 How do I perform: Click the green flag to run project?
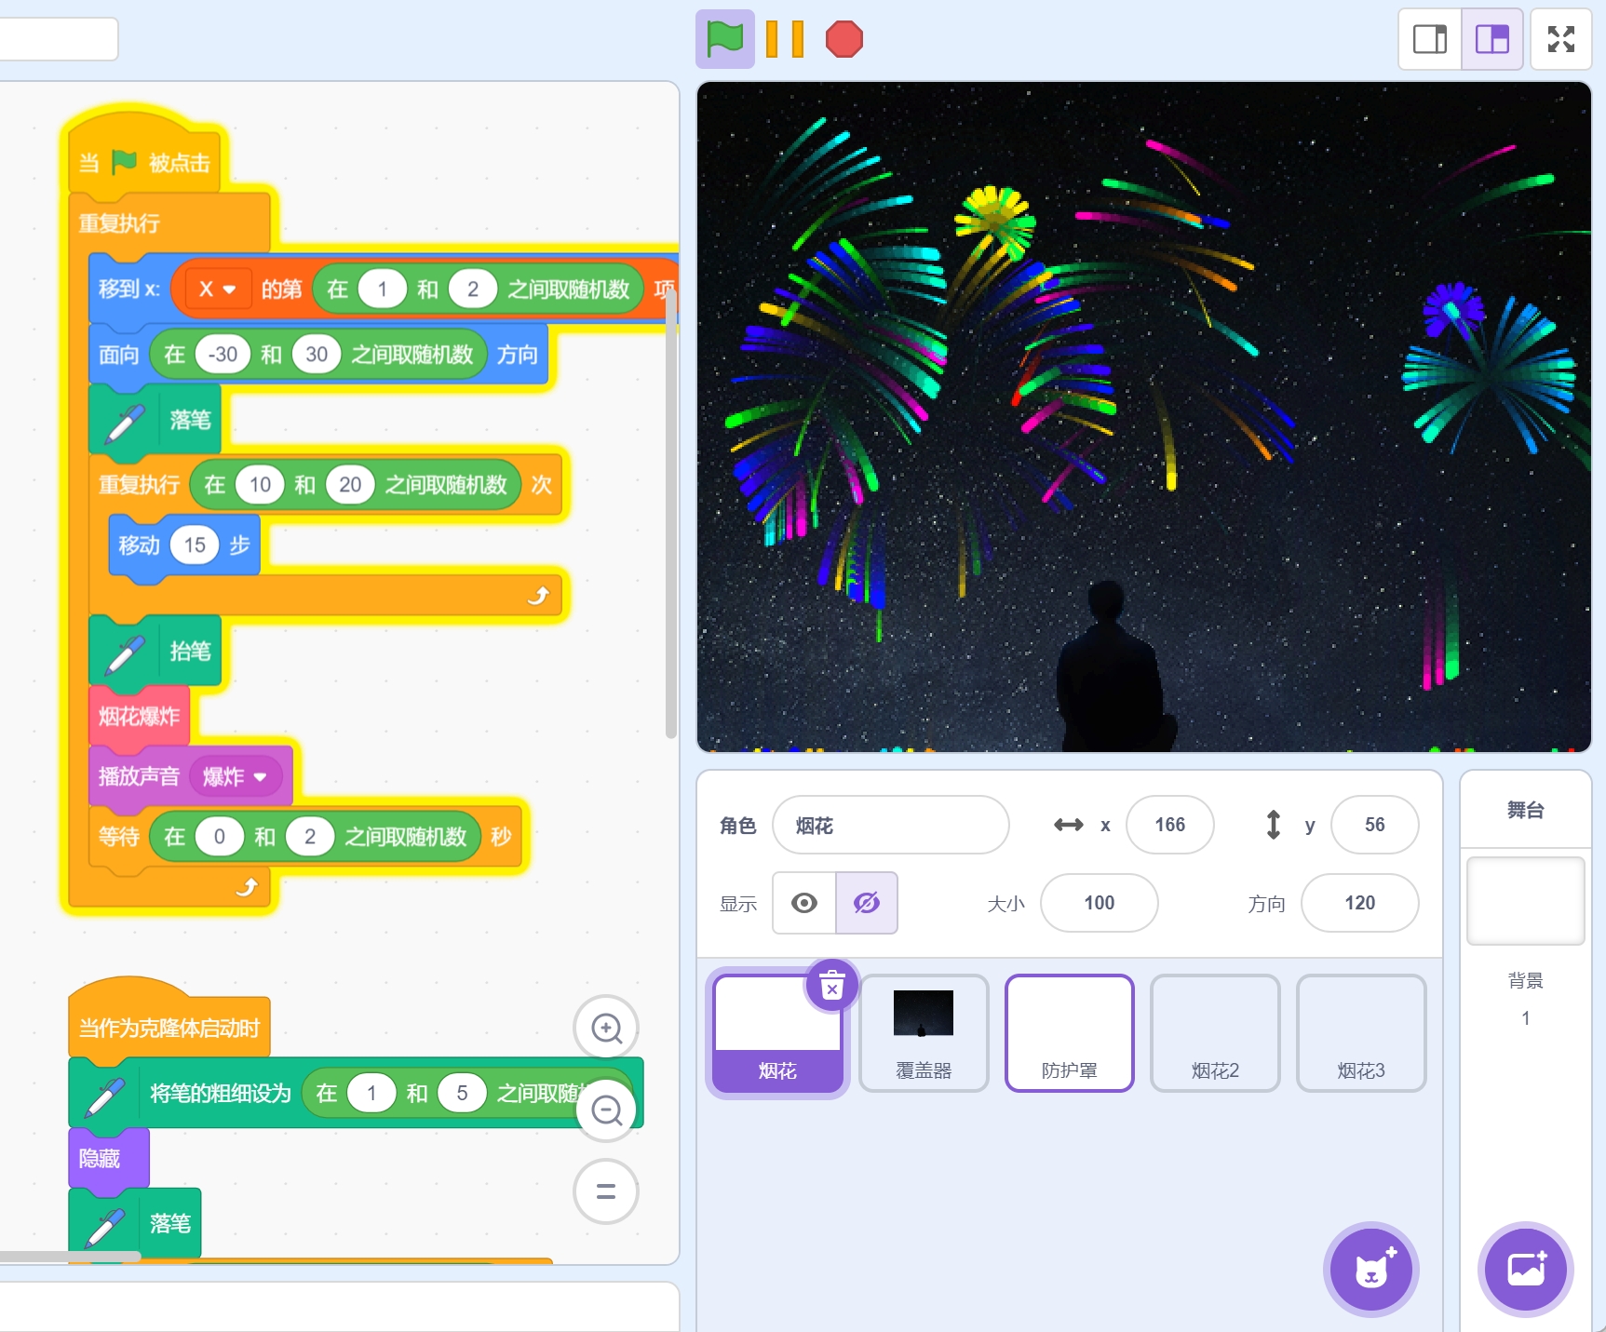724,39
